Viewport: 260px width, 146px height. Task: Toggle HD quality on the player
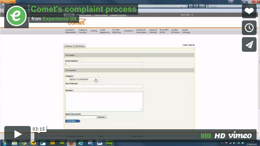(220, 136)
